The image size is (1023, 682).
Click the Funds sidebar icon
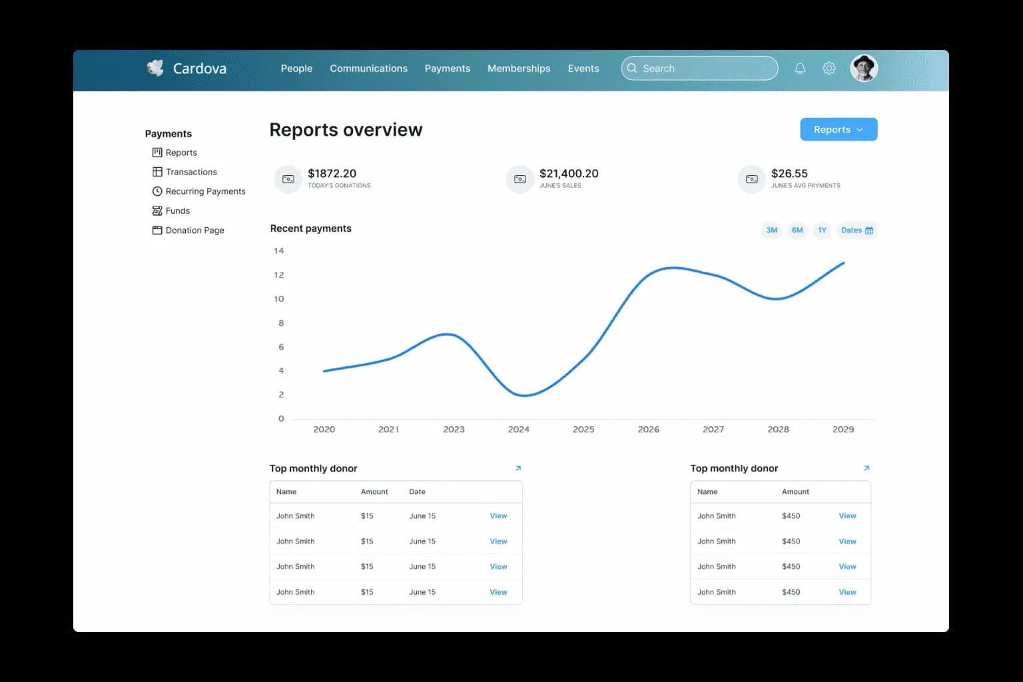(157, 210)
